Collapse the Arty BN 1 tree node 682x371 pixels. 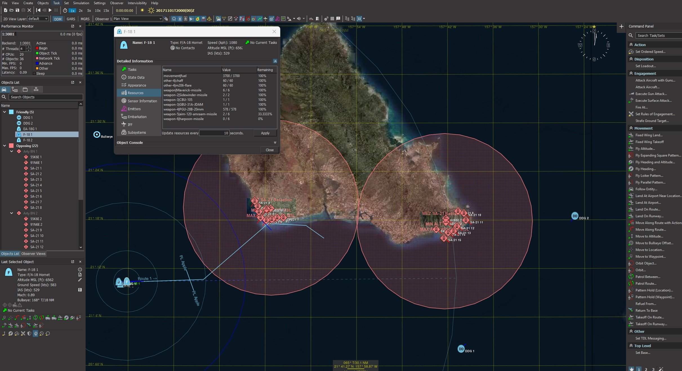12,151
